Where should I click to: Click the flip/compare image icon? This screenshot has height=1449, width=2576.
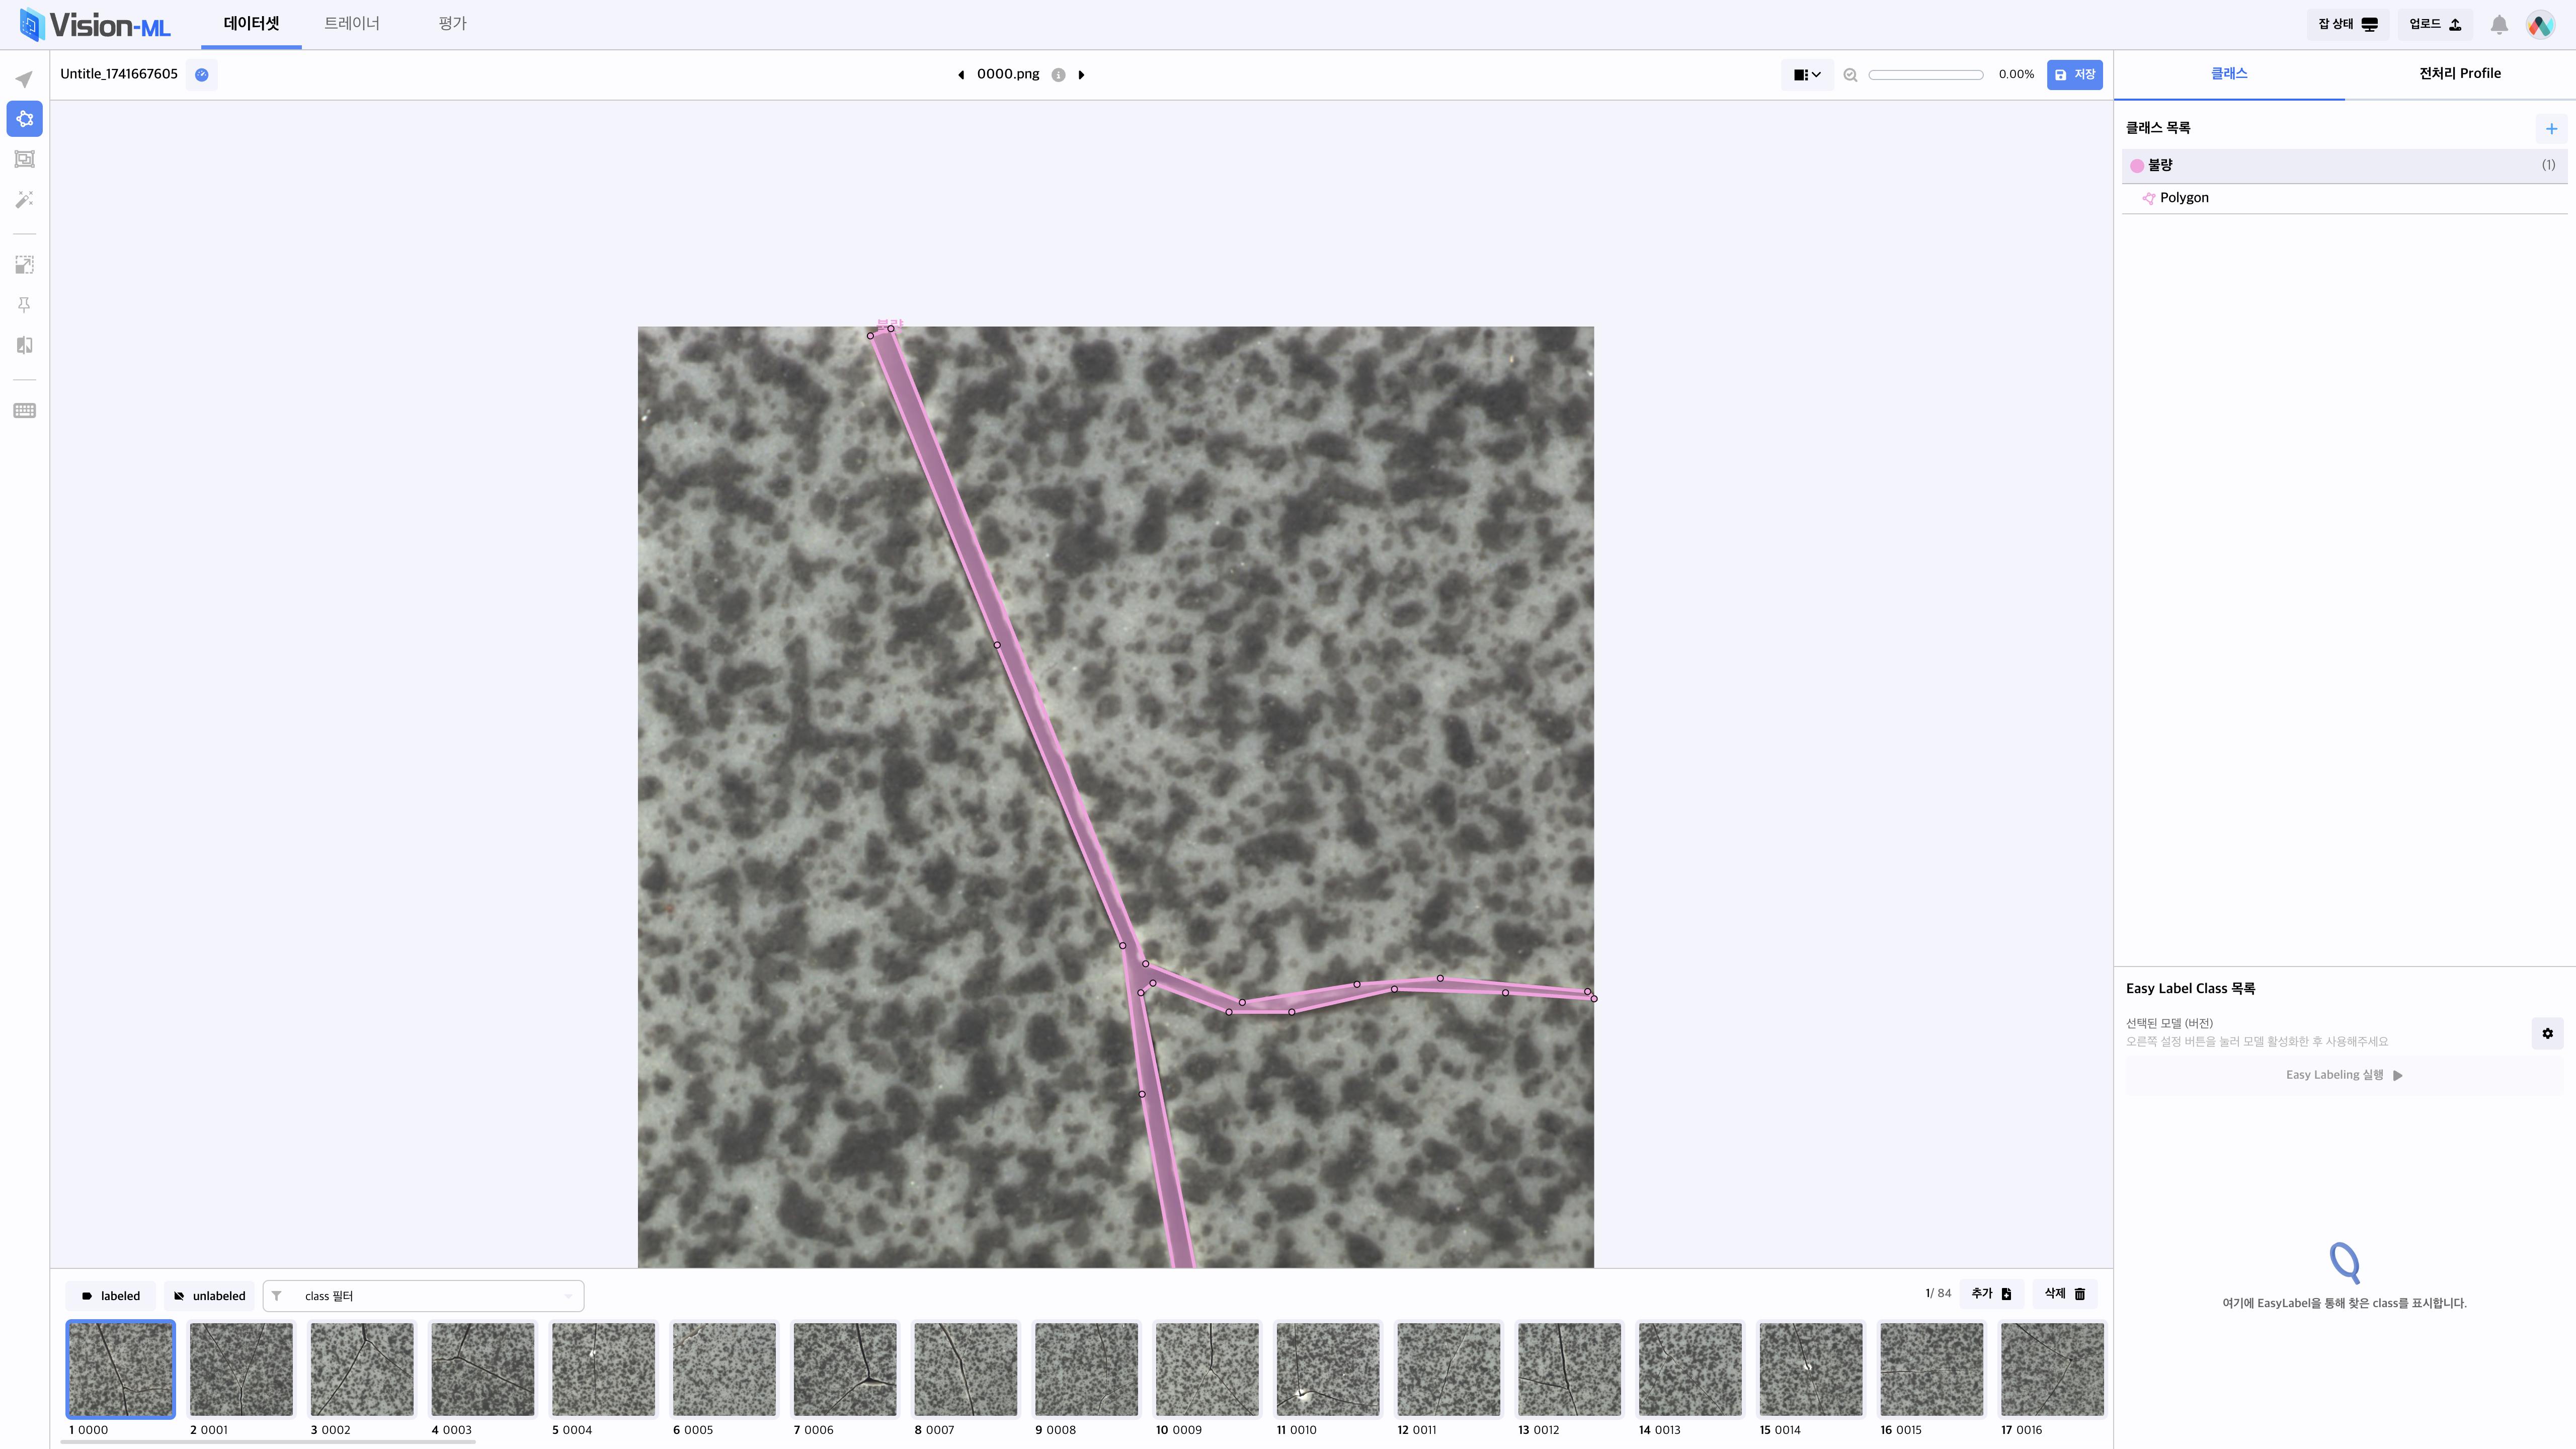24,345
